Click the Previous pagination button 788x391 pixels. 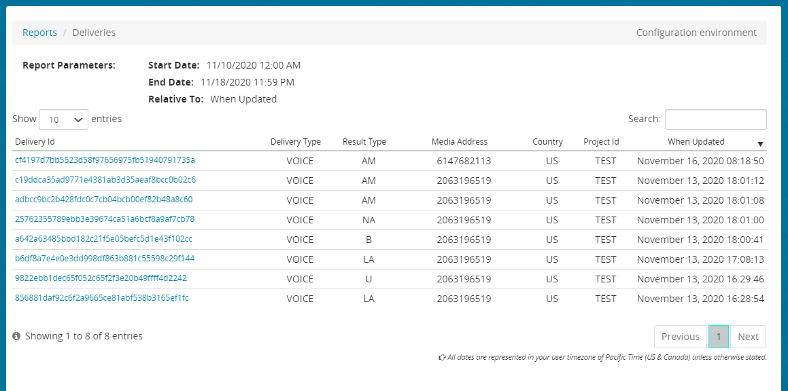point(680,337)
